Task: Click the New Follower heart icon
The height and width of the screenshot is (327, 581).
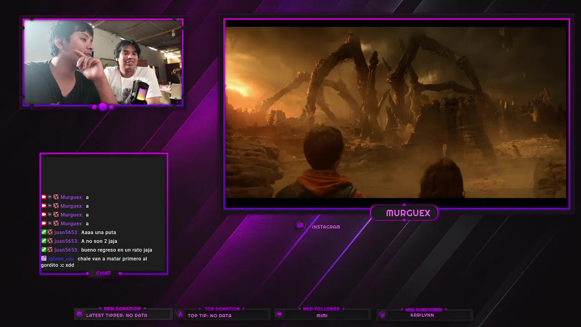Action: point(280,314)
